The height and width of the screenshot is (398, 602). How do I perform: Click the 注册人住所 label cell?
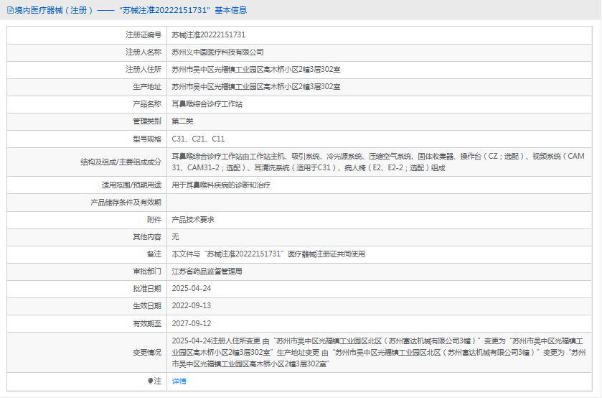87,70
